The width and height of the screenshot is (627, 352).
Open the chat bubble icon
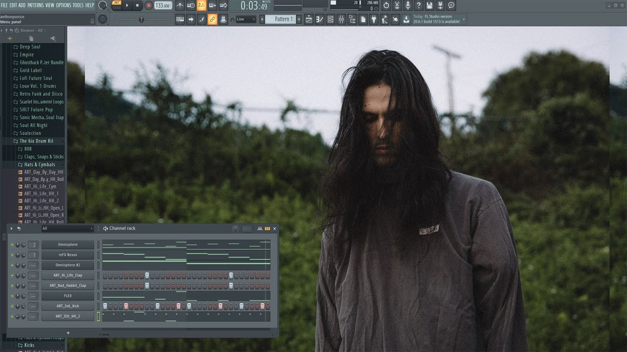point(451,5)
